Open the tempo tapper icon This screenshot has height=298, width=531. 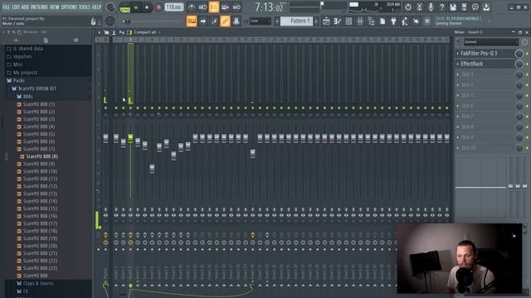(404, 21)
